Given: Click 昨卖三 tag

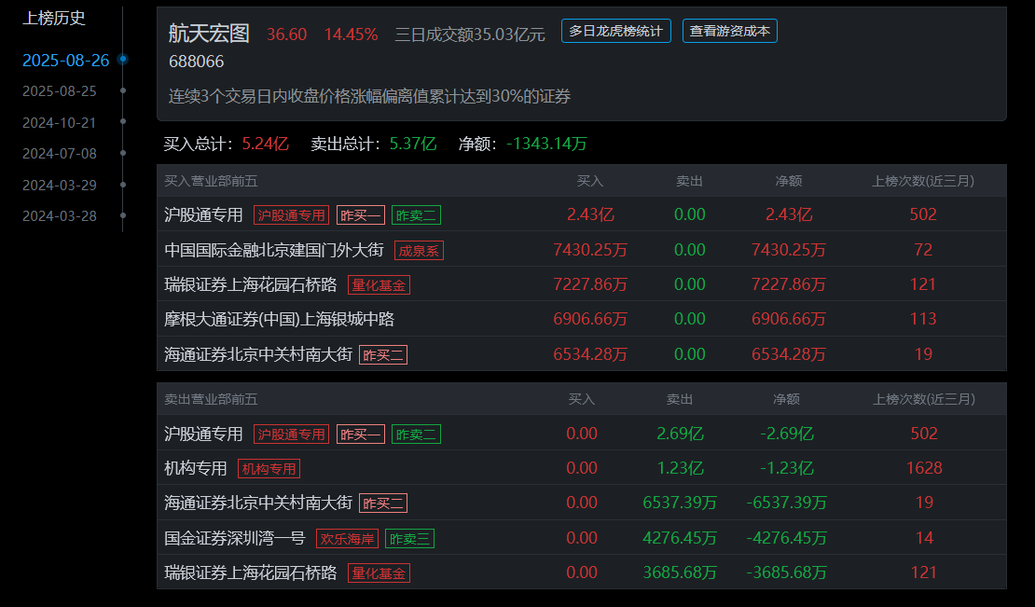Looking at the screenshot, I should point(409,538).
